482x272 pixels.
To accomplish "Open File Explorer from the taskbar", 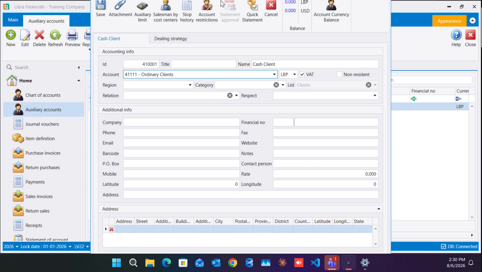I will tap(150, 263).
